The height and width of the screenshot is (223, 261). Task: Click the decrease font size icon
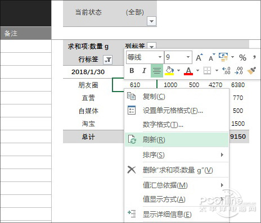click(x=211, y=57)
